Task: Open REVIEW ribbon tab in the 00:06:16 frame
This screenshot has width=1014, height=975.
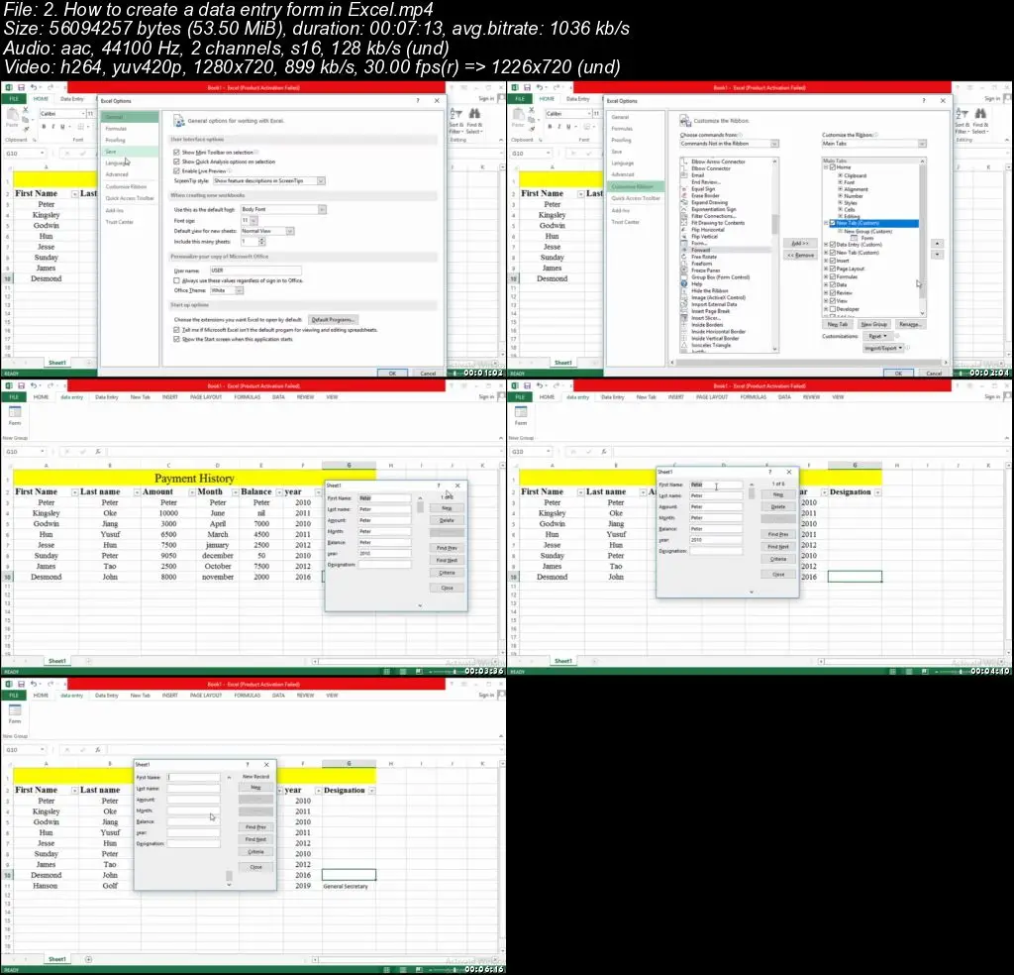Action: (305, 696)
